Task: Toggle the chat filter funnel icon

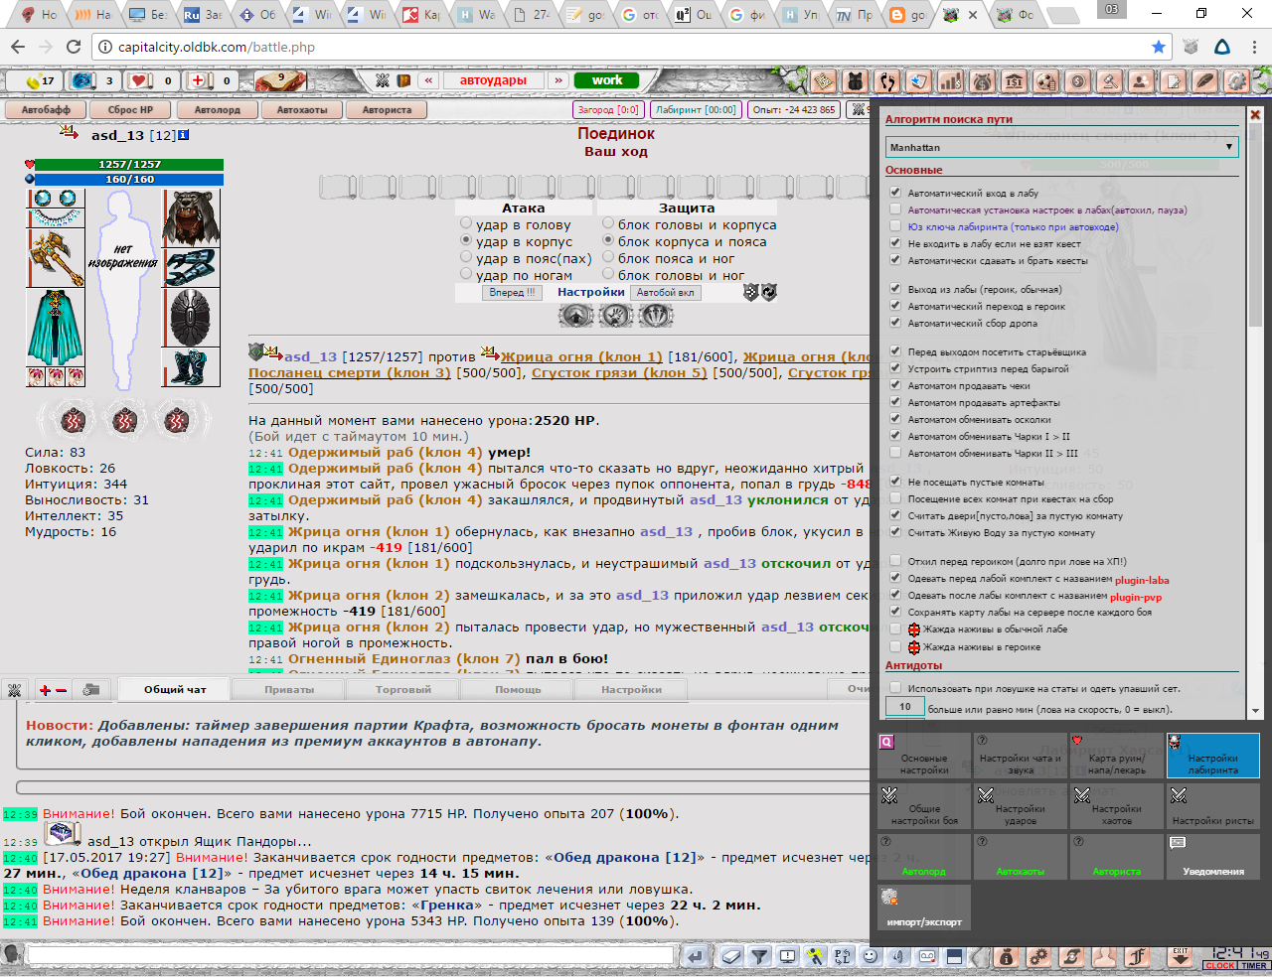Action: [759, 956]
